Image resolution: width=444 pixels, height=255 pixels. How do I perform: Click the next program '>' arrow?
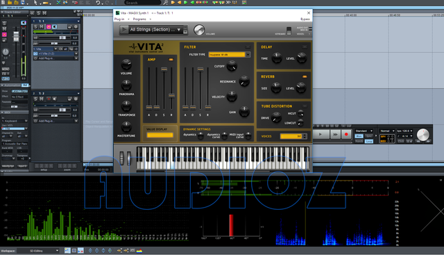point(151,19)
